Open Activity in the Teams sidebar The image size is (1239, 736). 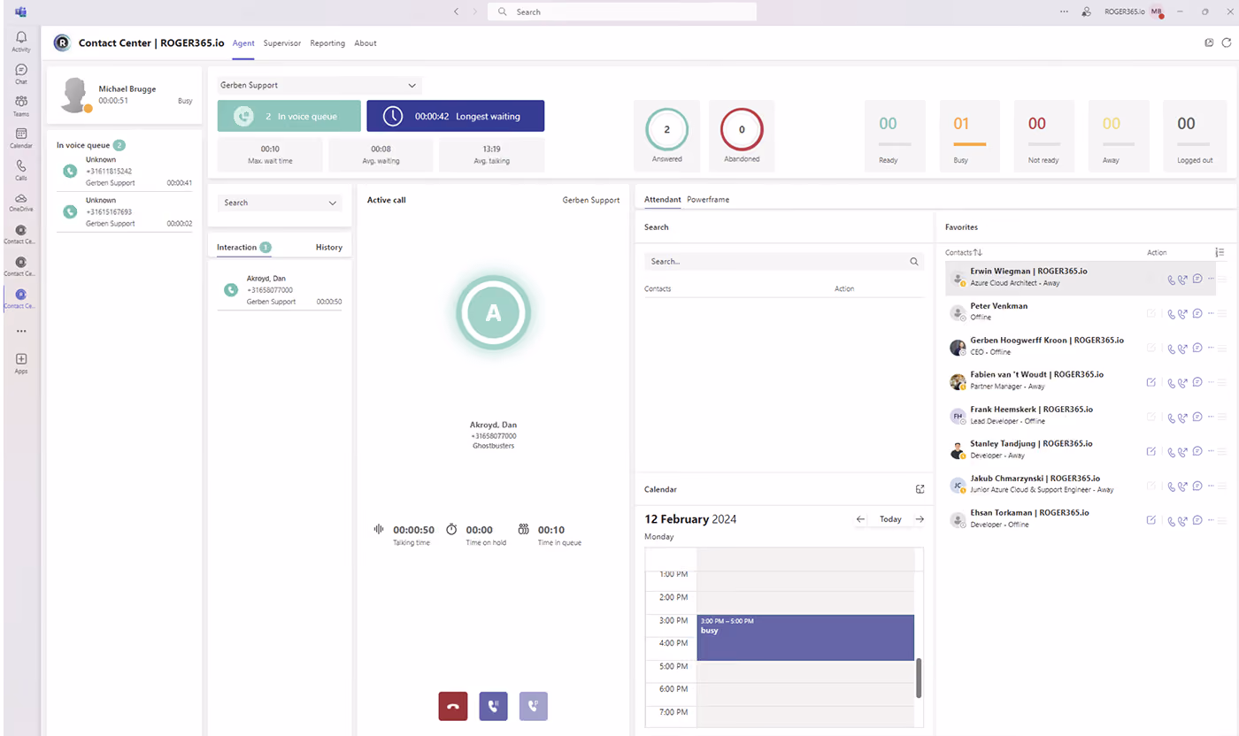coord(21,42)
